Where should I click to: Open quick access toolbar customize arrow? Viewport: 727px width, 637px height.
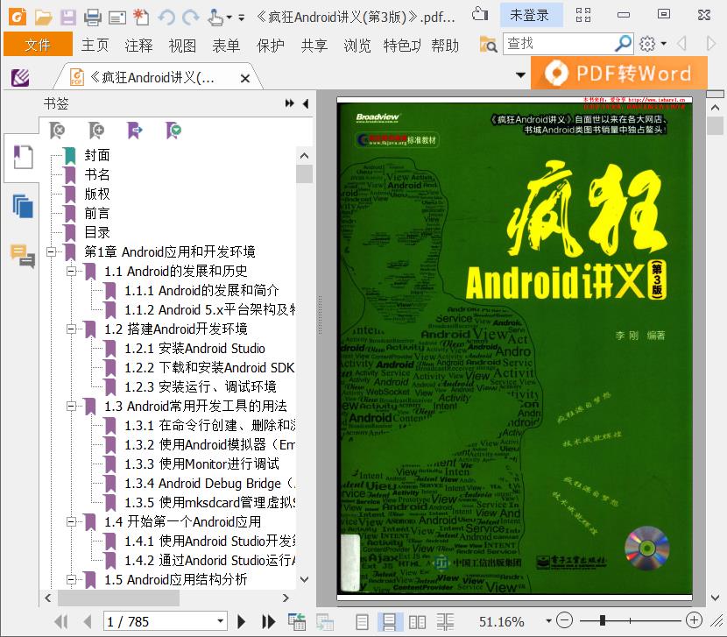pos(241,18)
